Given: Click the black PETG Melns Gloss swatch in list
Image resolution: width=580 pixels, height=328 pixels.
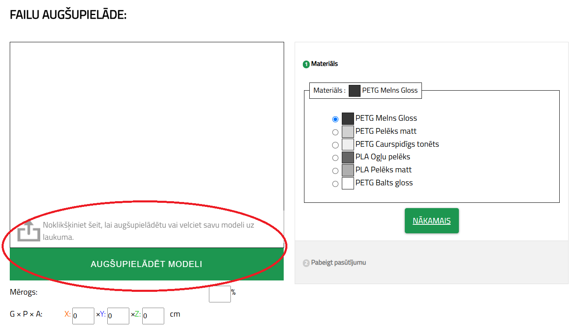Looking at the screenshot, I should (x=348, y=119).
